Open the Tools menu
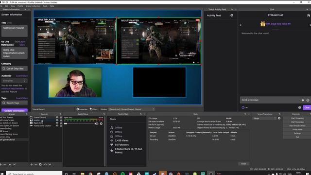Viewport: 311px width, 175px height. coord(45,6)
